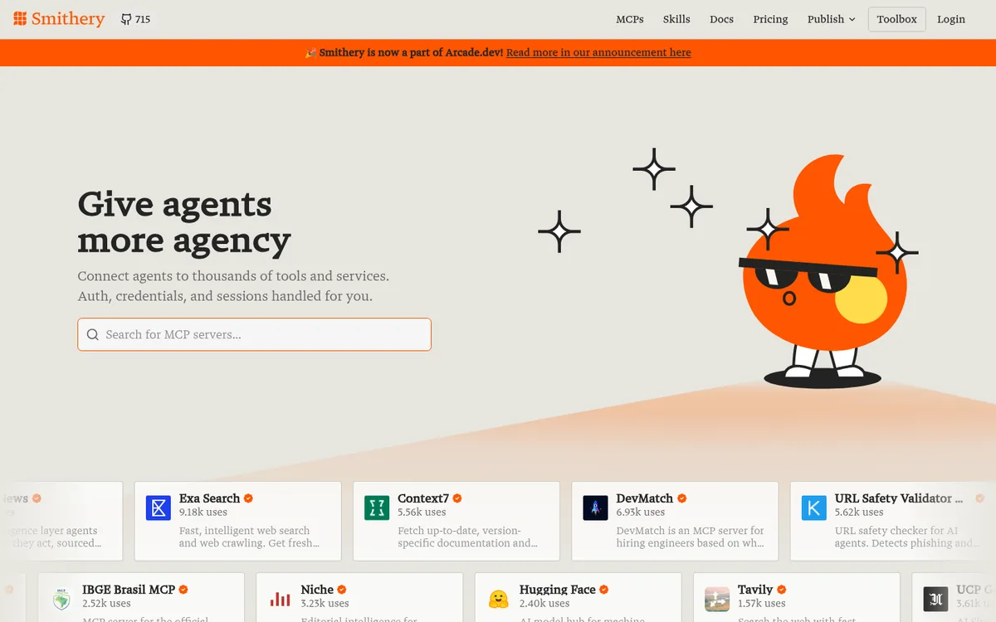
Task: Click verified badge next to Hugging Face
Action: [604, 590]
